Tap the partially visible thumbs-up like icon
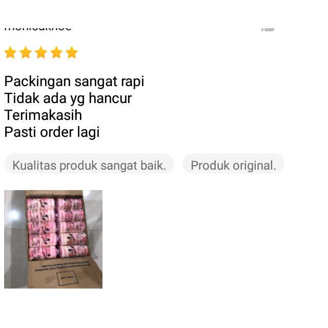Viewport: 328px width, 328px height. [268, 30]
